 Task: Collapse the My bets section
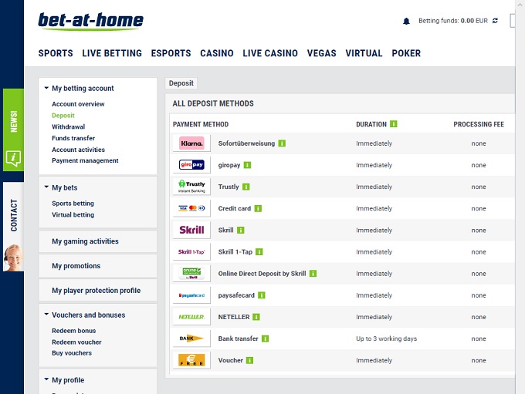coord(46,187)
